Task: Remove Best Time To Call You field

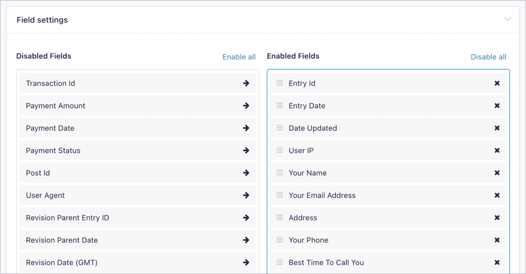Action: [x=497, y=262]
